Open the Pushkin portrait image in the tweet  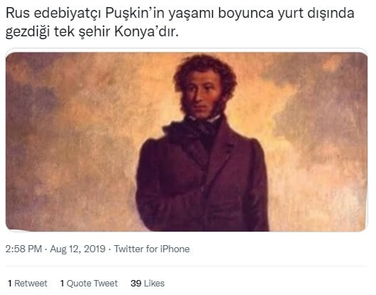pos(187,142)
